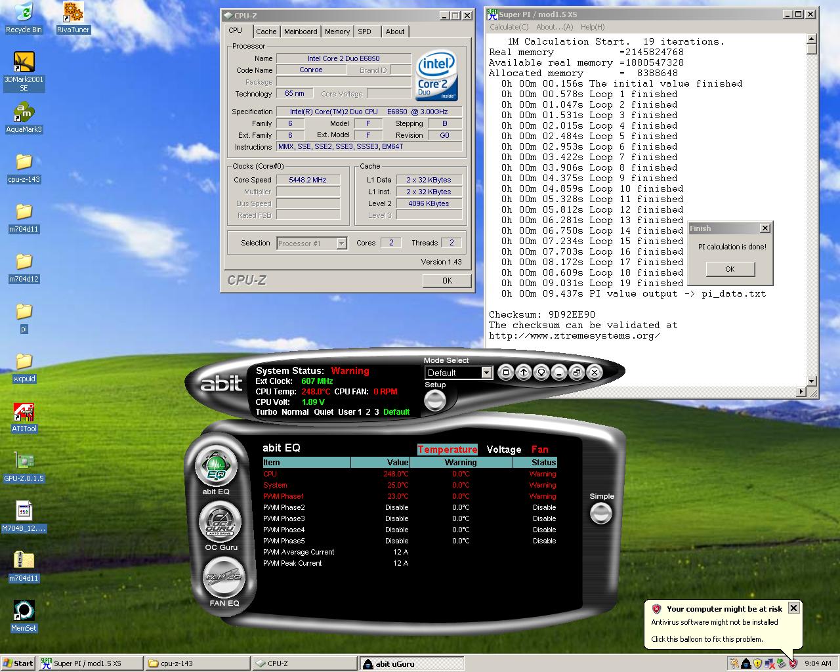Image resolution: width=840 pixels, height=672 pixels.
Task: Launch the 3DMark2001 SE desktop shortcut
Action: click(x=24, y=72)
